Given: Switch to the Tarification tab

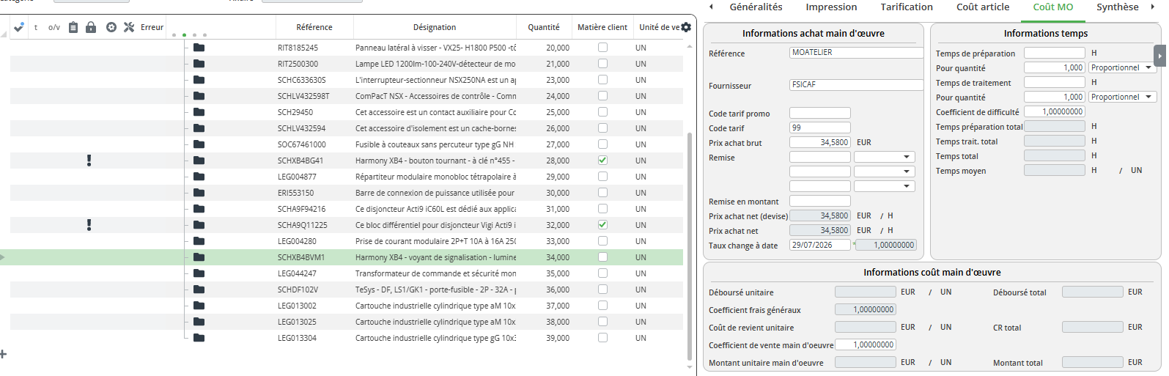Looking at the screenshot, I should tap(907, 7).
